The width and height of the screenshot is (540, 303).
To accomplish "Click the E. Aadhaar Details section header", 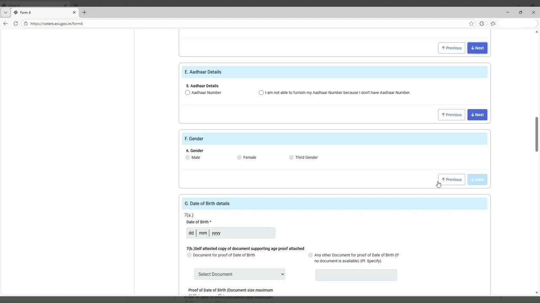I will (335, 72).
